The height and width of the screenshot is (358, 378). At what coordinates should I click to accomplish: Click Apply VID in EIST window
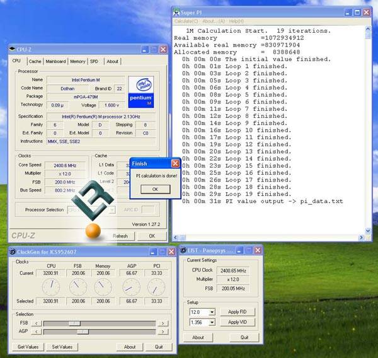pos(238,322)
